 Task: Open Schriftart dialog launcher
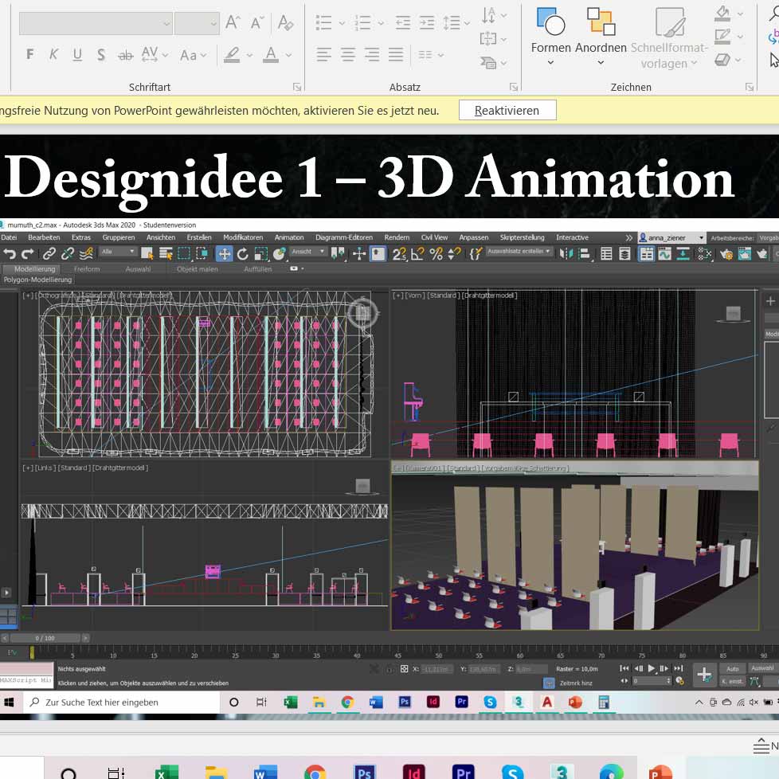click(297, 87)
